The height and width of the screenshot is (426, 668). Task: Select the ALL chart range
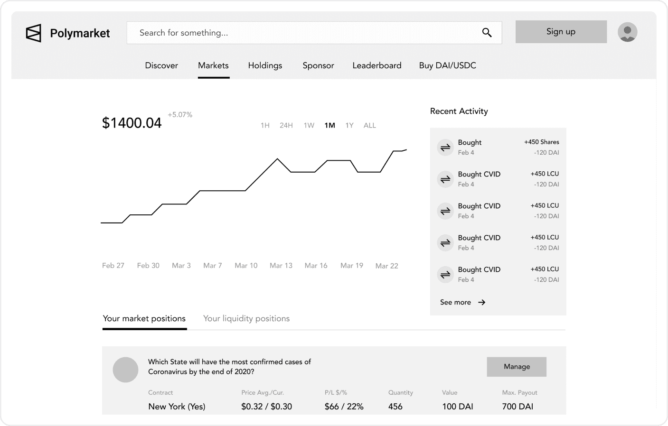(x=369, y=125)
